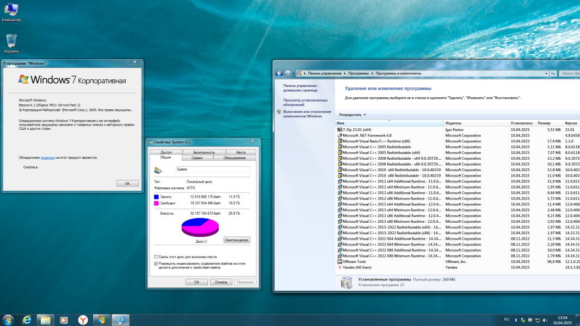Open Просмотр установленных обновлений link
The width and height of the screenshot is (580, 326).
pos(305,102)
